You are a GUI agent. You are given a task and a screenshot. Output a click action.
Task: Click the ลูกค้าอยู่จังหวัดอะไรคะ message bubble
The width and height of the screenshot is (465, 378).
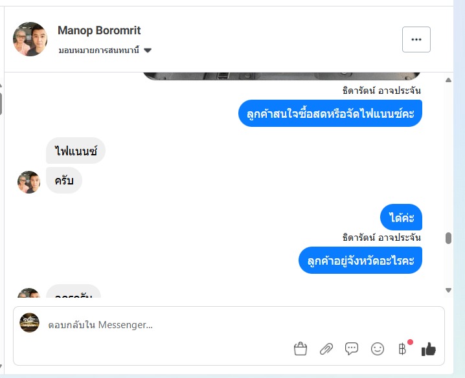click(360, 260)
